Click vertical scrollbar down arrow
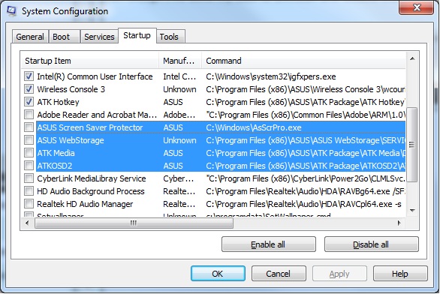The height and width of the screenshot is (294, 440). [412, 211]
